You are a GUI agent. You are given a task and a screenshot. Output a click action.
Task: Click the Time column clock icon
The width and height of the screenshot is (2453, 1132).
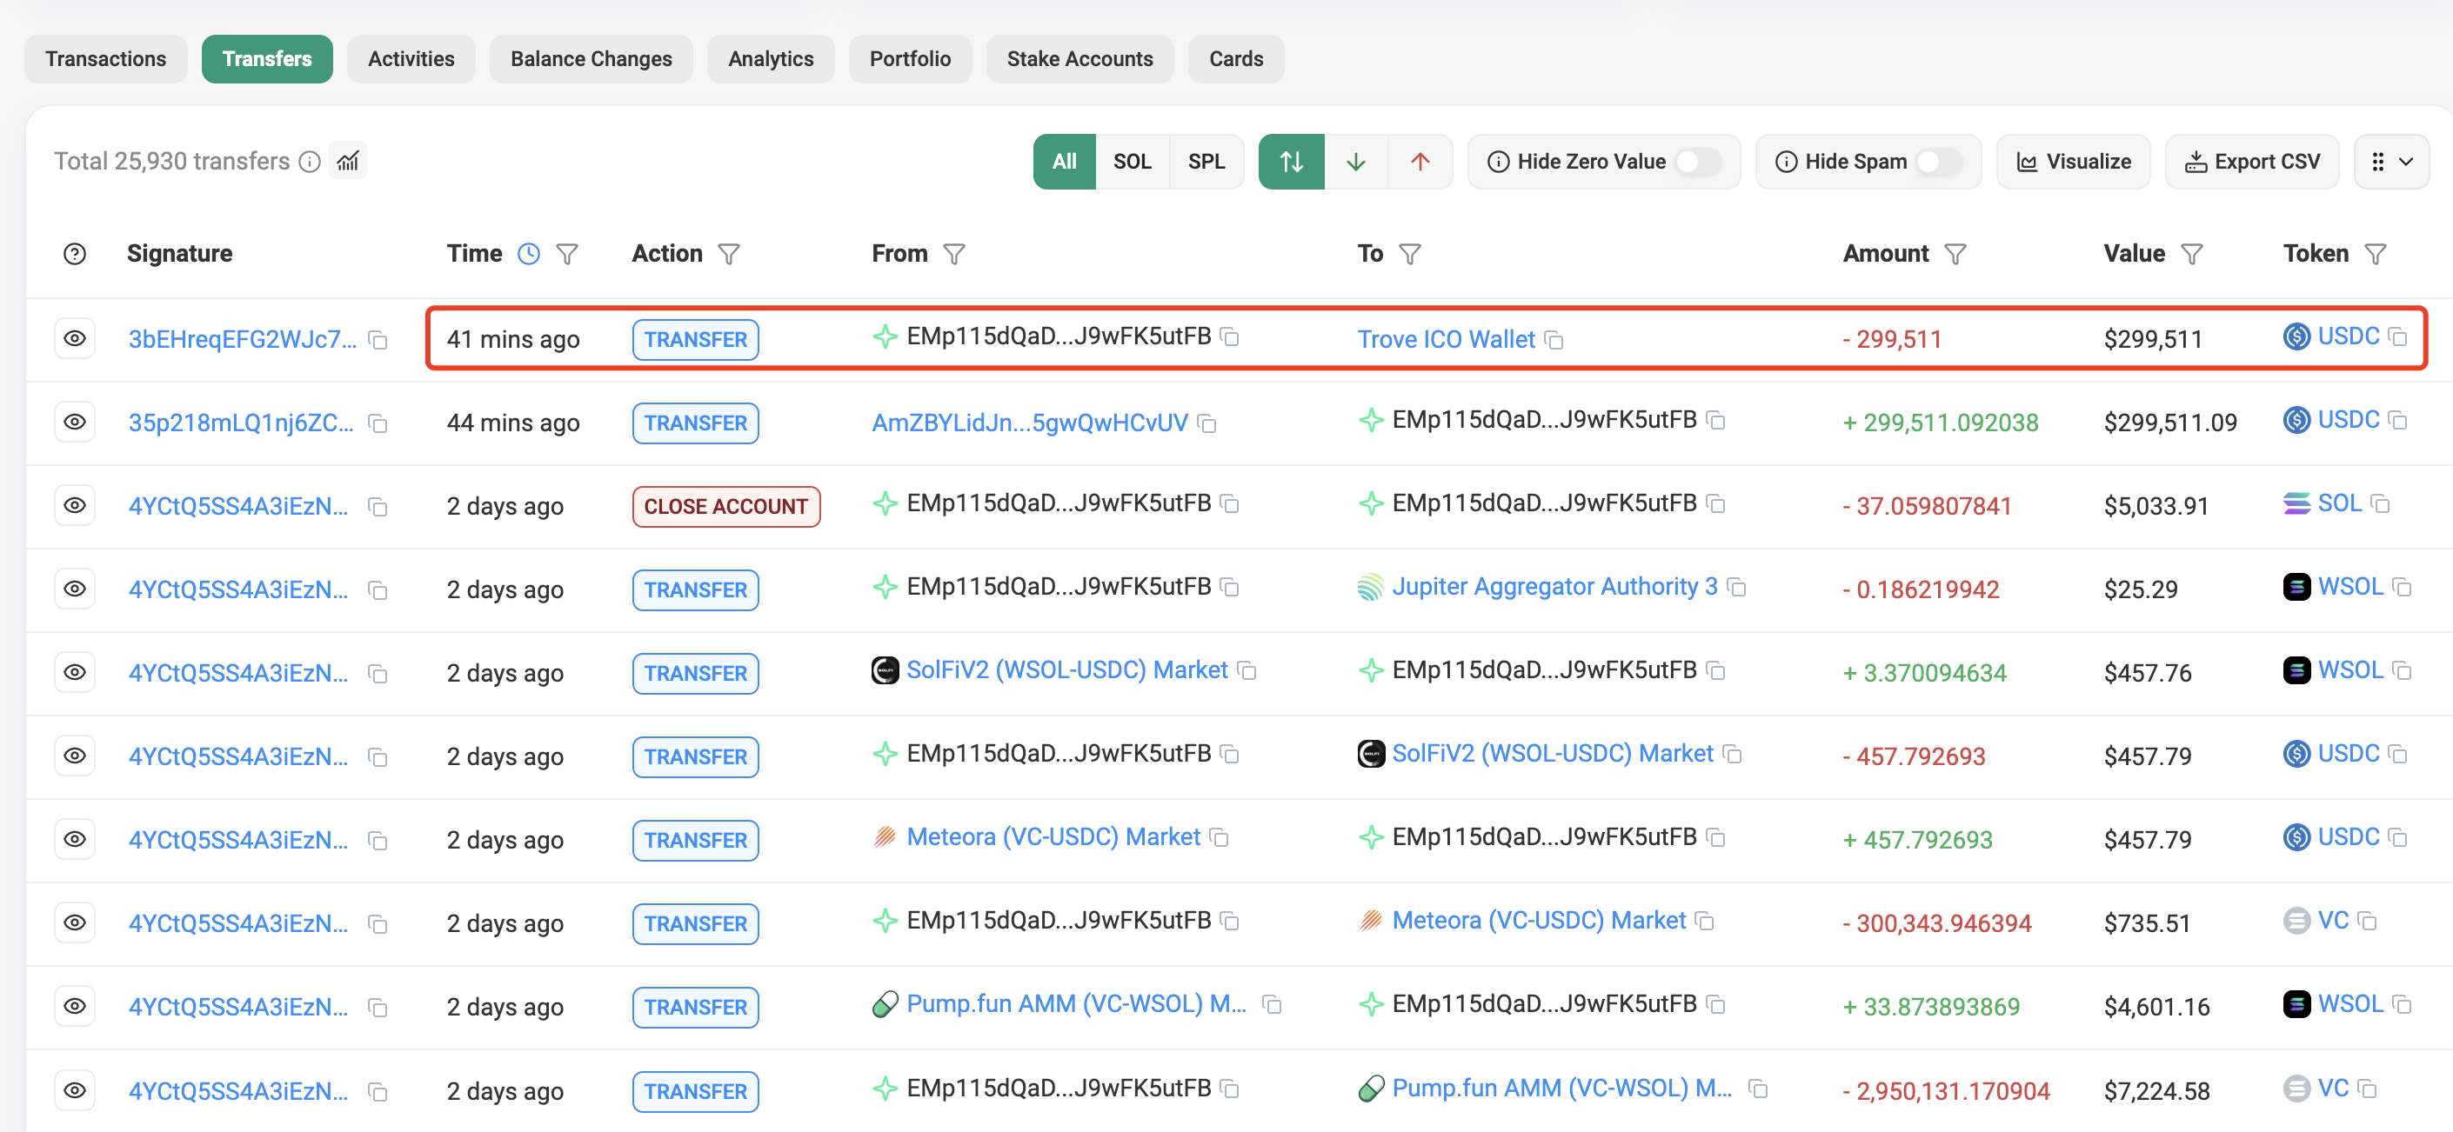pos(529,253)
